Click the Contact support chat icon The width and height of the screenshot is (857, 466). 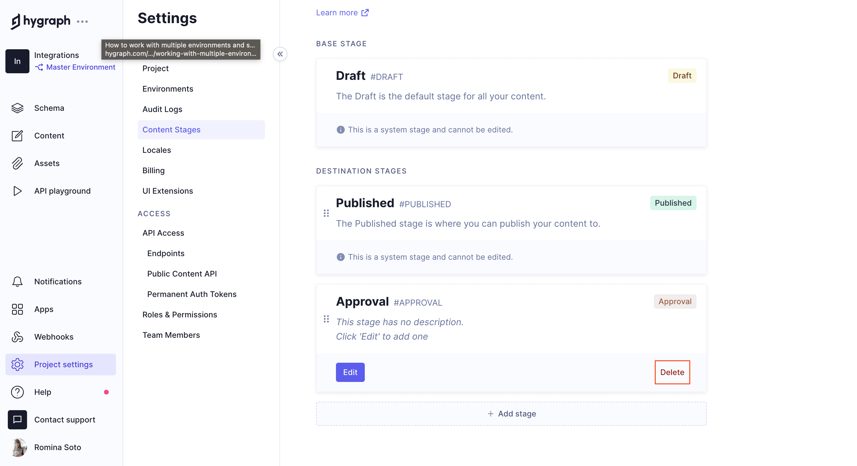pyautogui.click(x=17, y=419)
